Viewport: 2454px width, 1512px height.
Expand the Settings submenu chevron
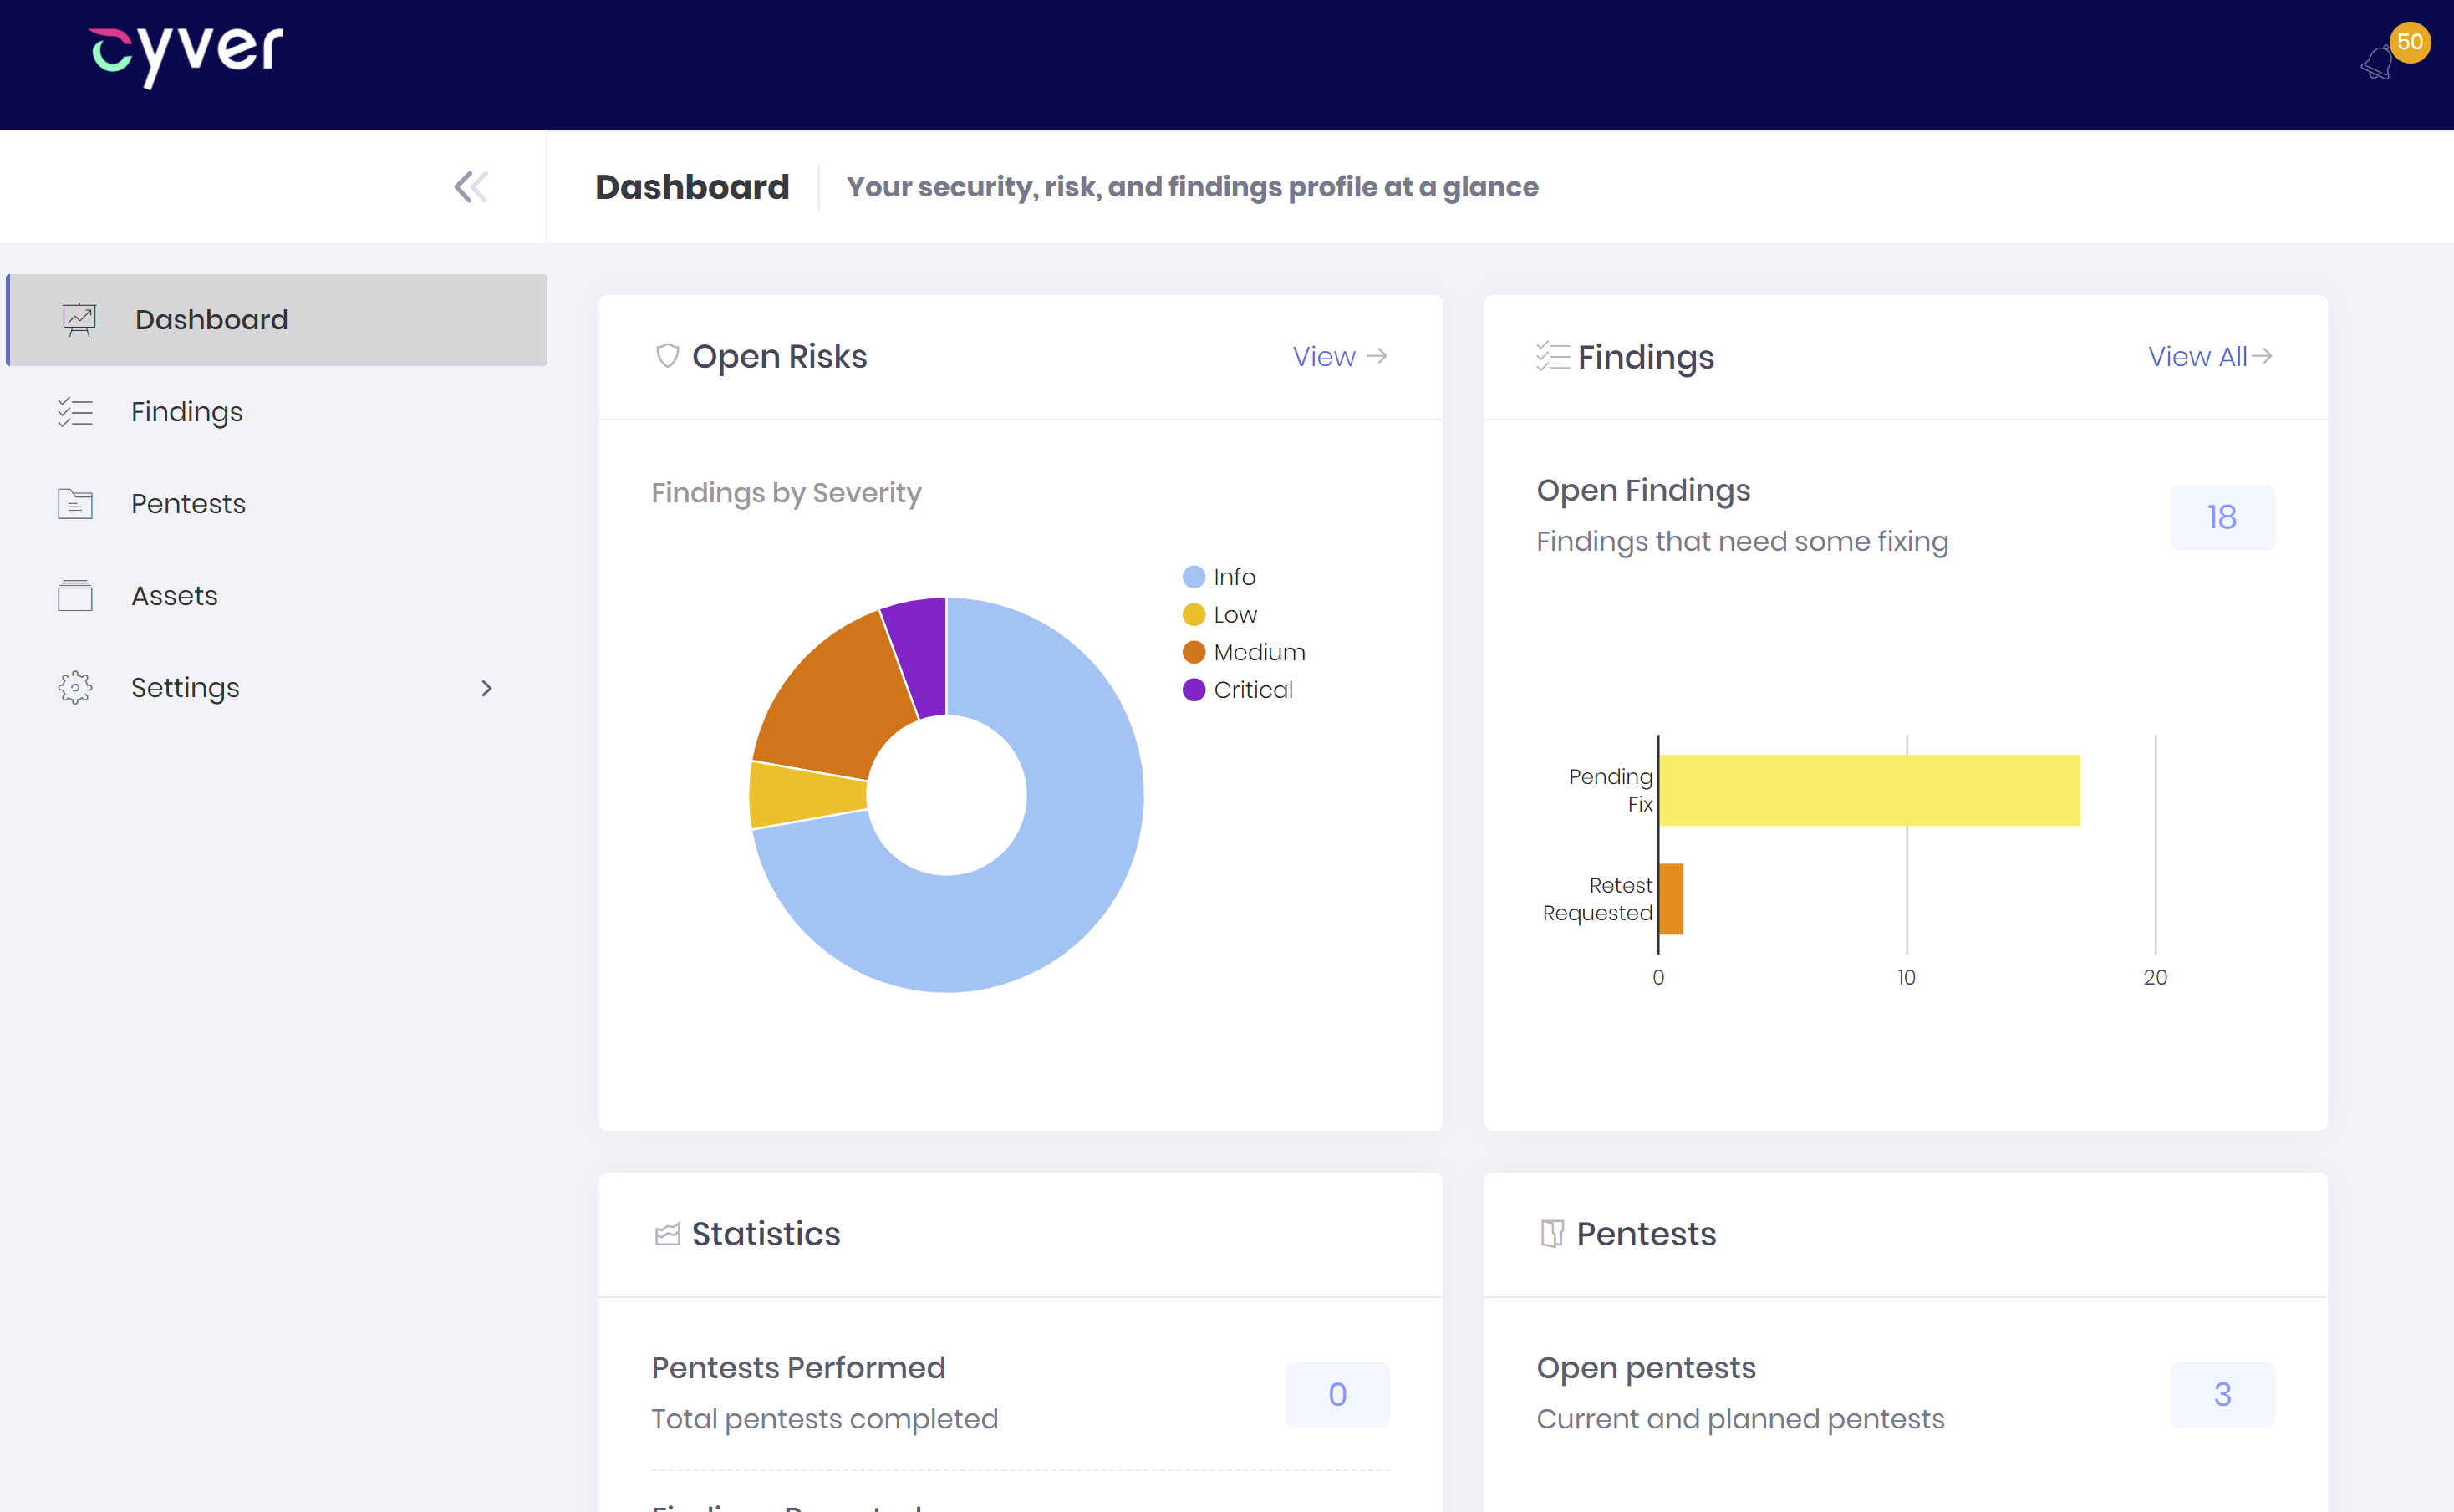(486, 688)
